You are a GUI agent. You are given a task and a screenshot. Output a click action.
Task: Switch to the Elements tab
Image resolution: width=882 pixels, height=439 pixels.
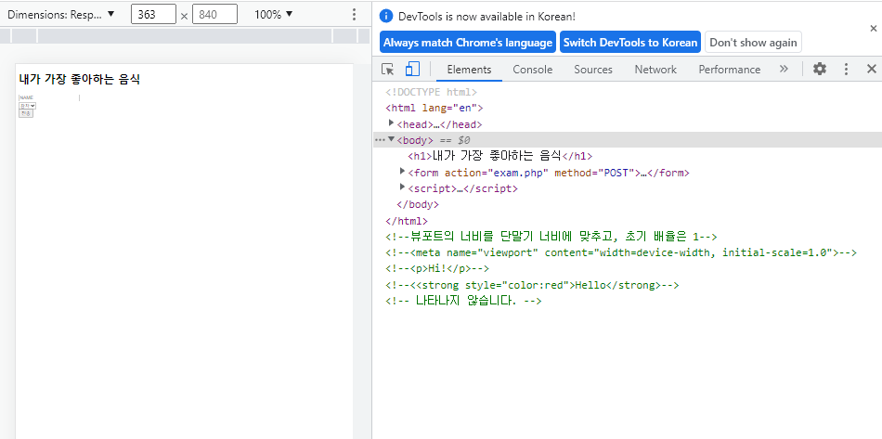(x=469, y=70)
